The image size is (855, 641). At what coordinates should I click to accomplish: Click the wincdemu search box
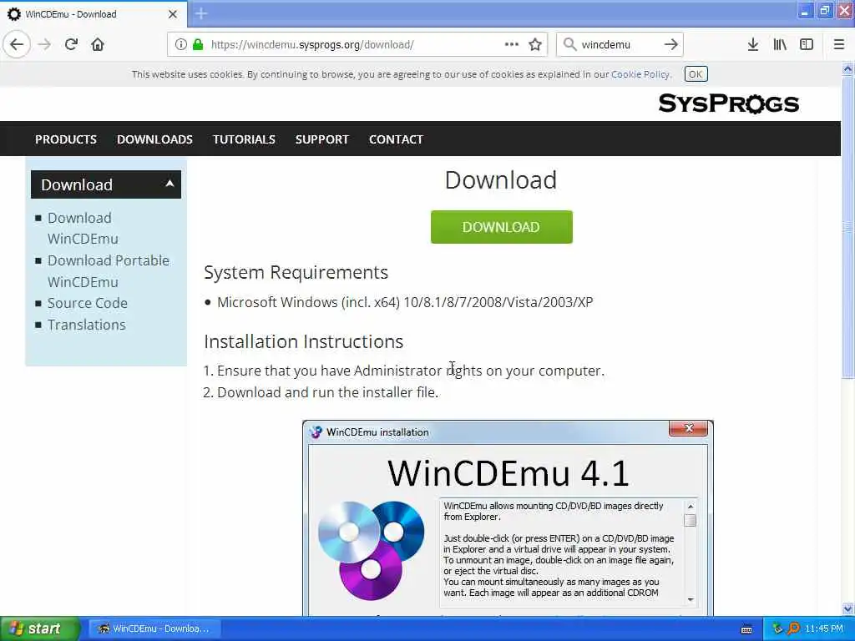pos(620,45)
